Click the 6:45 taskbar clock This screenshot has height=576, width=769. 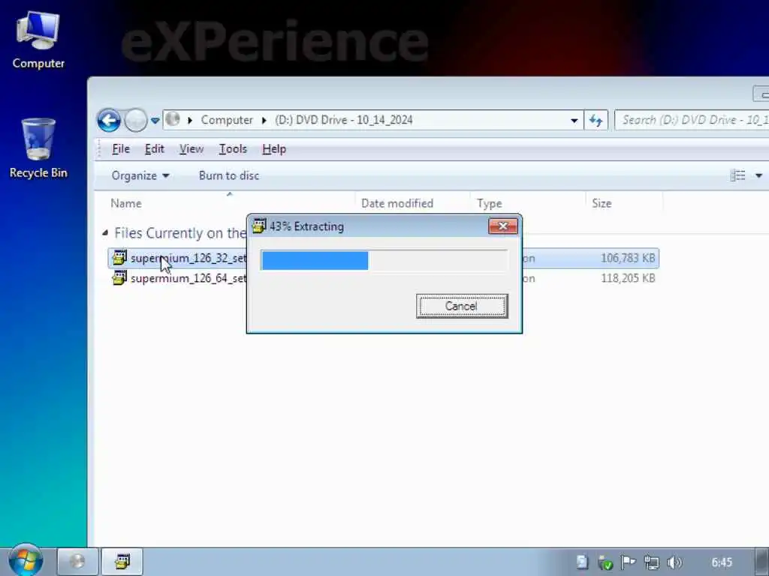(722, 562)
